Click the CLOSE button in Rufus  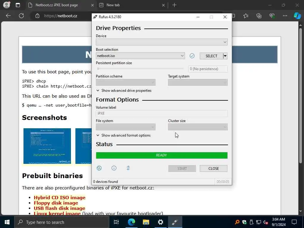coord(213,169)
